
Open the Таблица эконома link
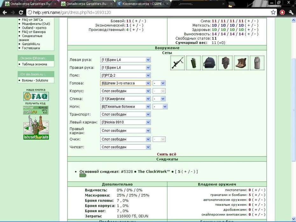[x=35, y=64]
